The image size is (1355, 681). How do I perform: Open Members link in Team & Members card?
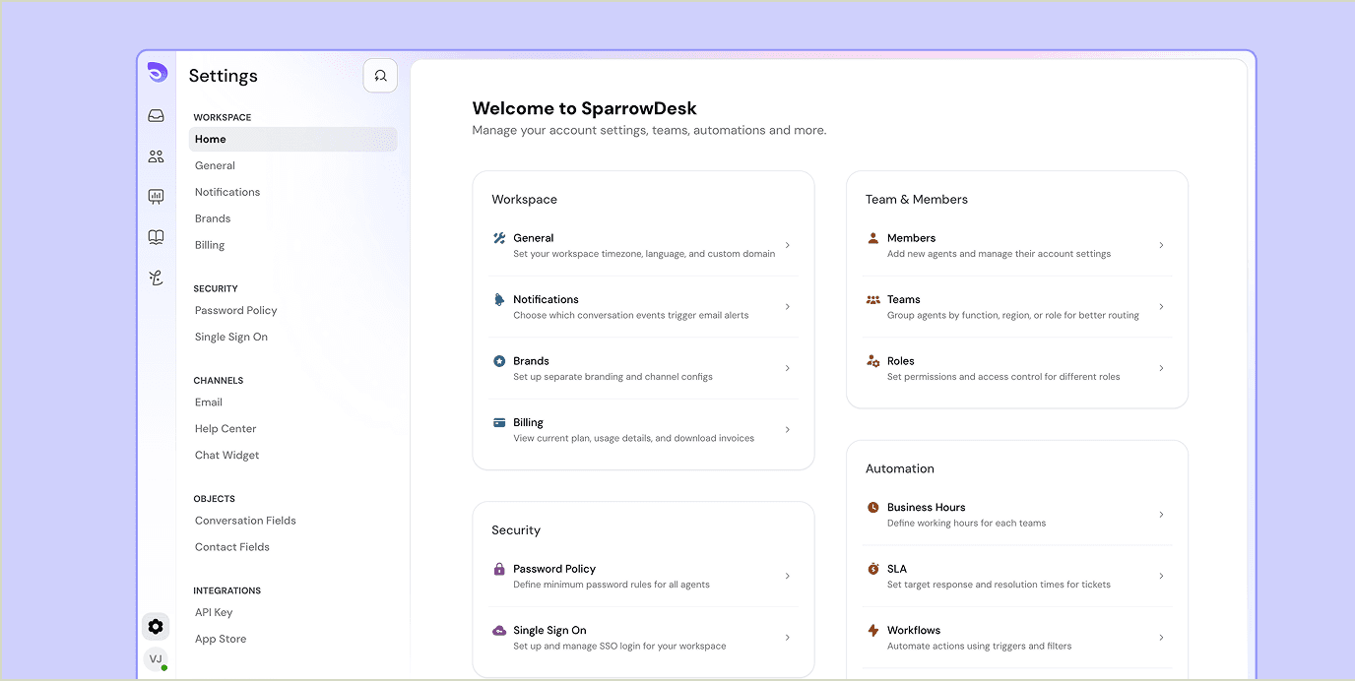(911, 238)
